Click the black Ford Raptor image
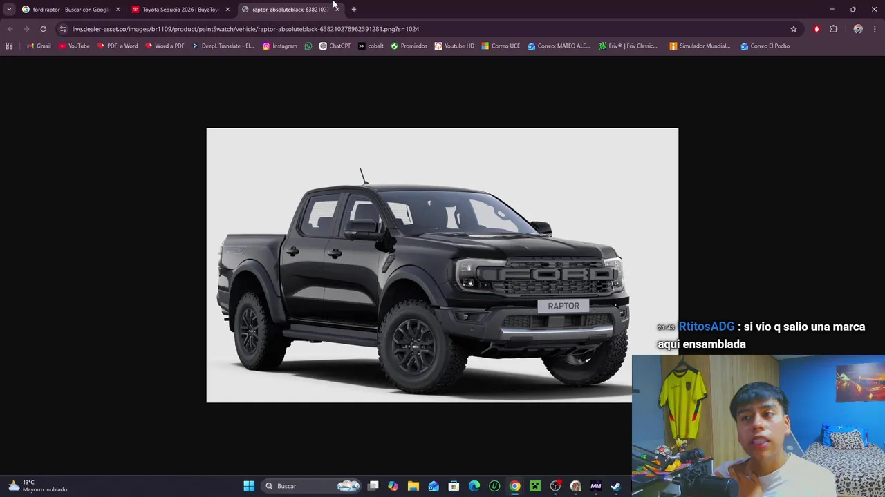Image resolution: width=885 pixels, height=497 pixels. [x=442, y=265]
